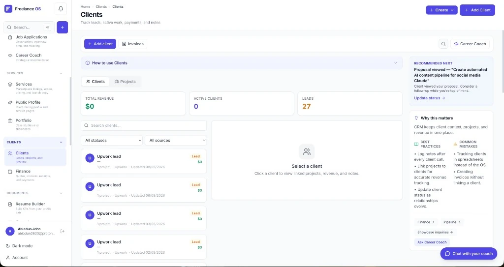Focus the sidebar Search box
Screen dimensions: 504x267
tap(29, 28)
